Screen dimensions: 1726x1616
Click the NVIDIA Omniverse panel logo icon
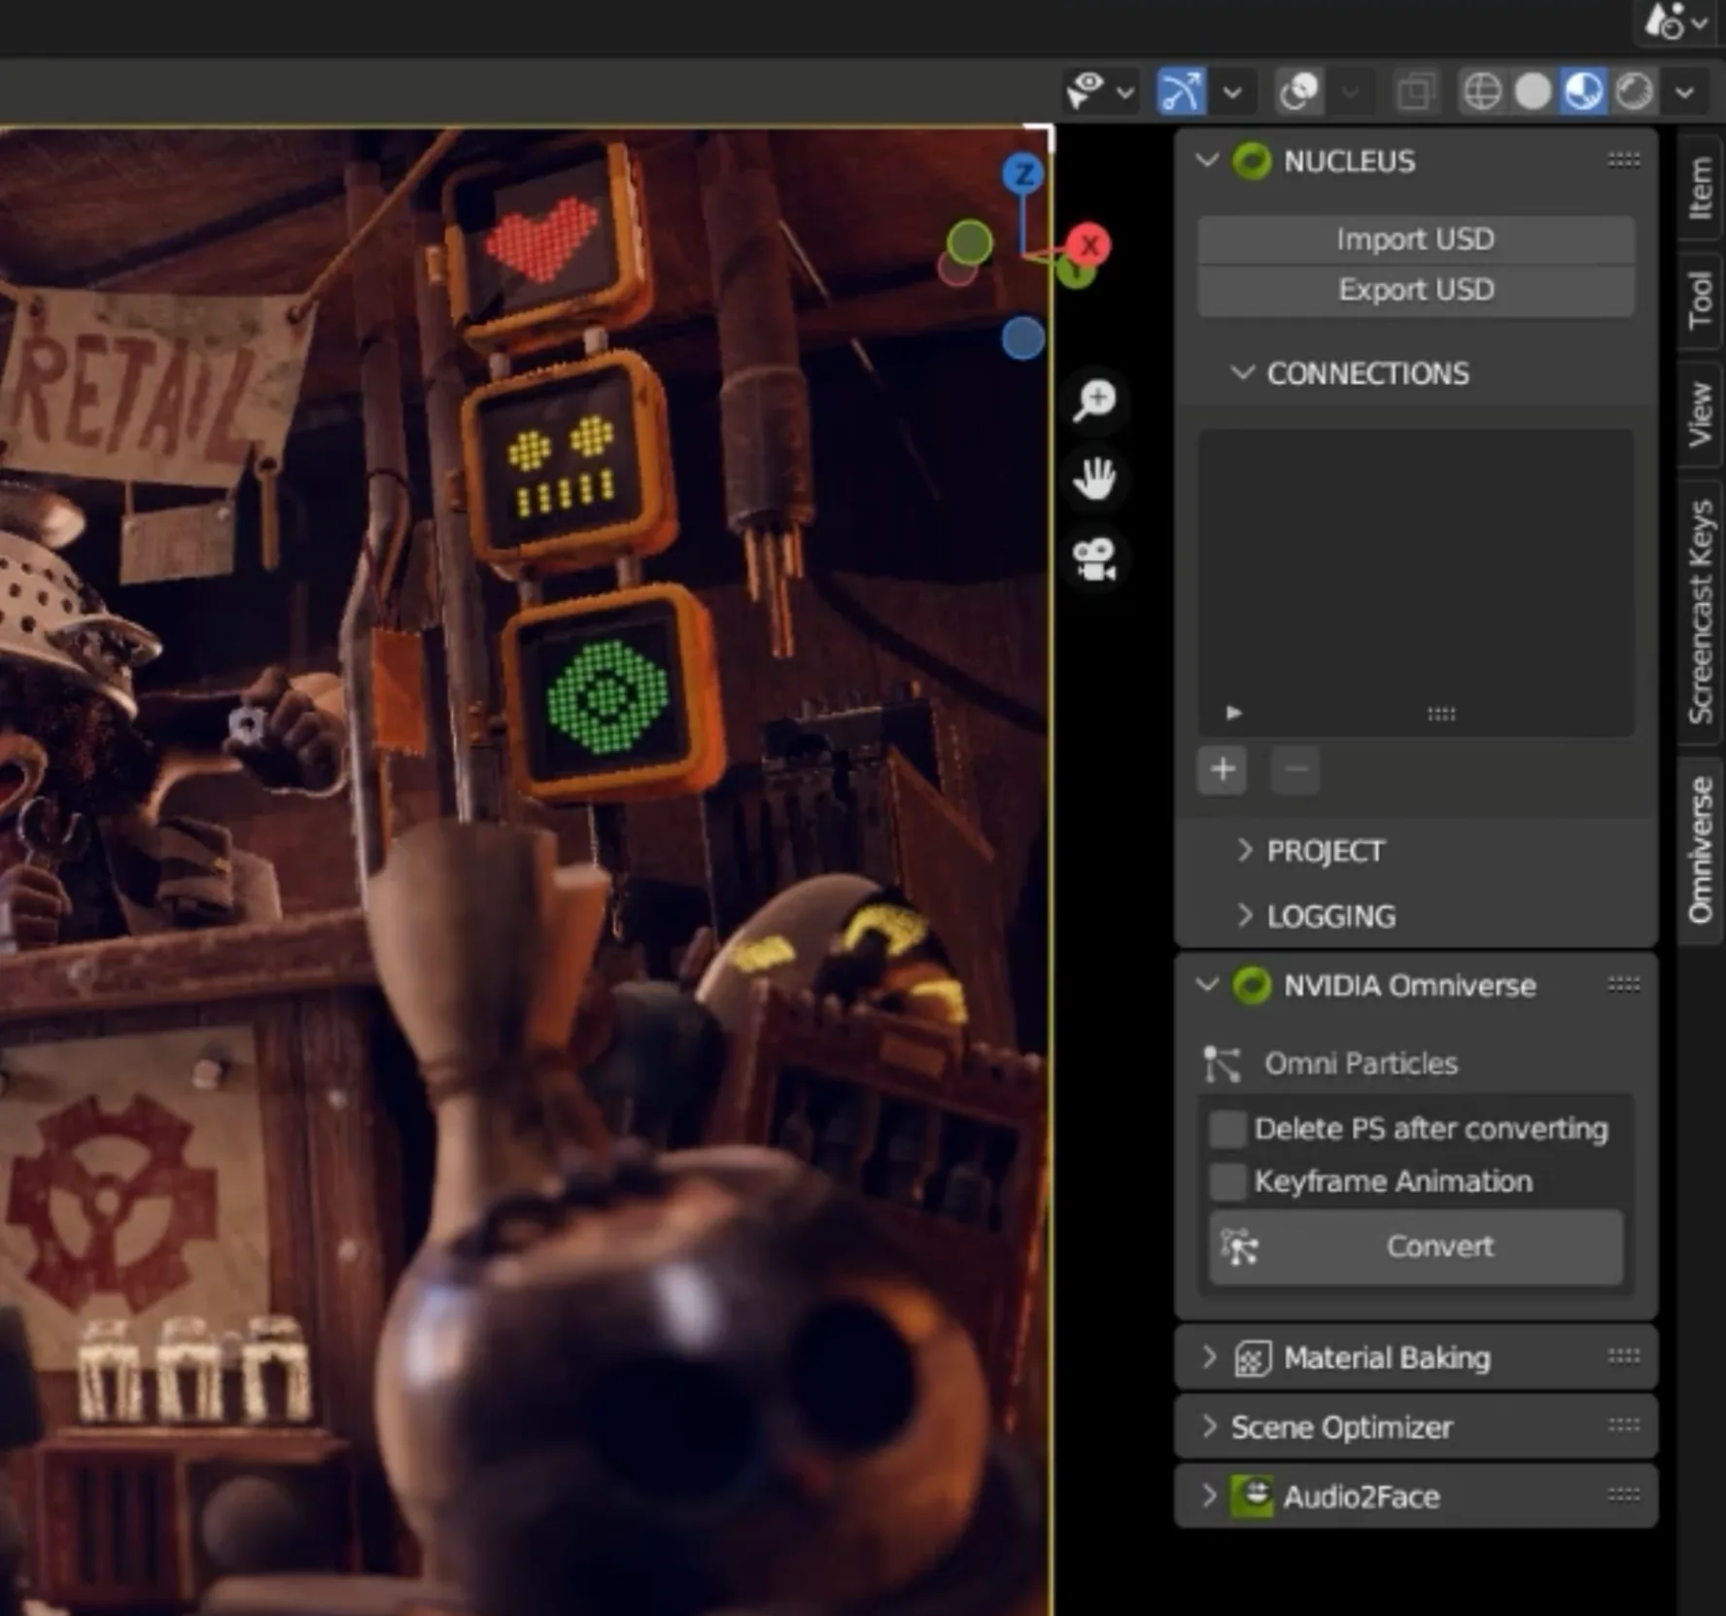pos(1252,985)
